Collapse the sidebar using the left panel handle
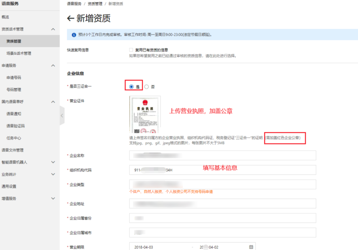Image resolution: width=358 pixels, height=250 pixels. [x=62, y=115]
